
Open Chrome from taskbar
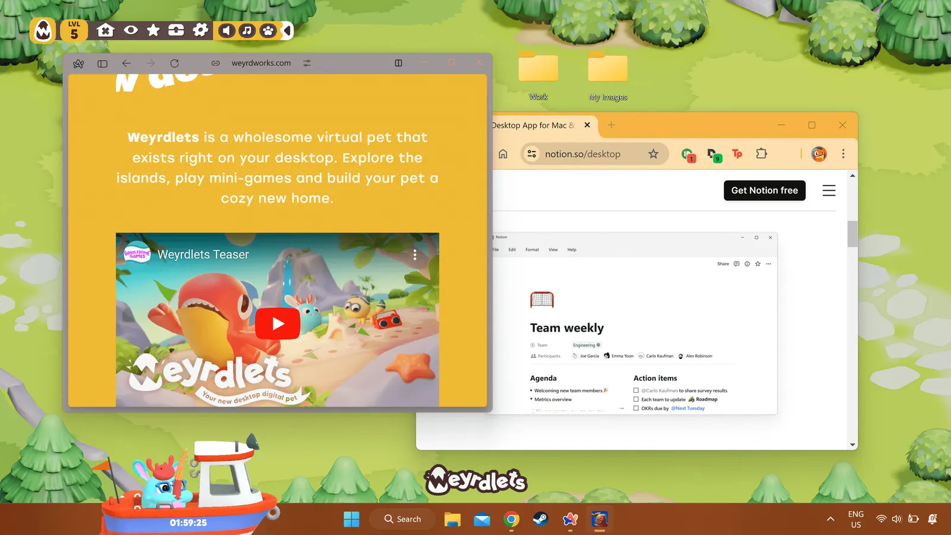(511, 519)
